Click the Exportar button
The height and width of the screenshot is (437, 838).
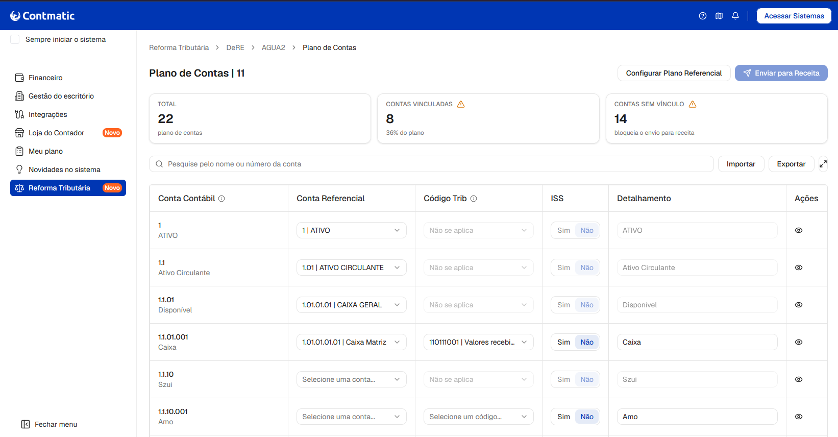pyautogui.click(x=791, y=164)
